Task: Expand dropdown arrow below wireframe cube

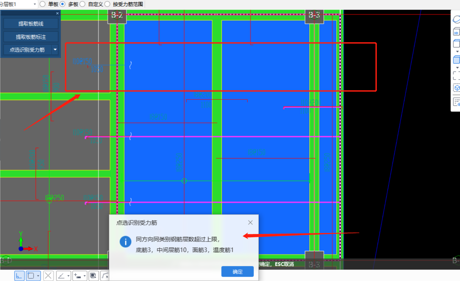Action: pos(457,51)
